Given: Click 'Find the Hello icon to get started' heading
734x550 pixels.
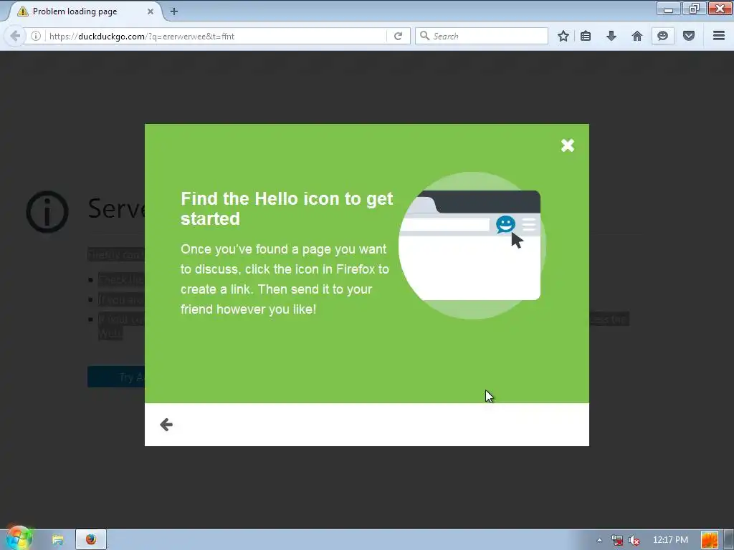Looking at the screenshot, I should point(287,208).
